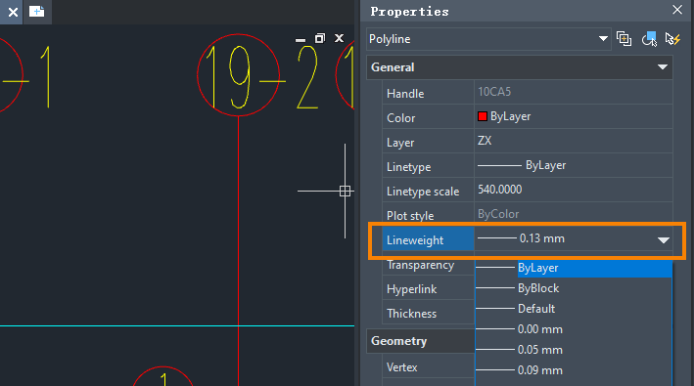Viewport: 694px width, 386px height.
Task: Choose 0.05 mm lineweight
Action: (x=574, y=350)
